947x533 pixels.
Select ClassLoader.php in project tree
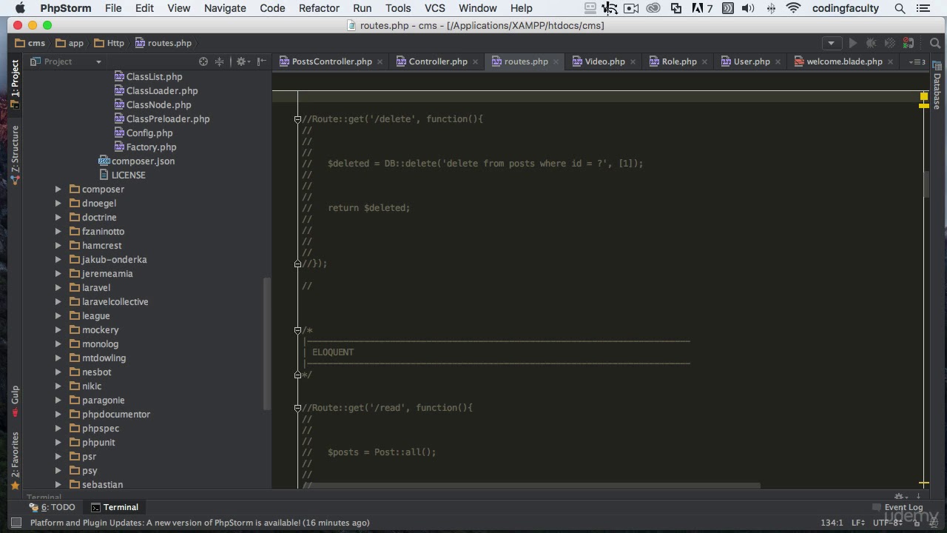coord(156,90)
